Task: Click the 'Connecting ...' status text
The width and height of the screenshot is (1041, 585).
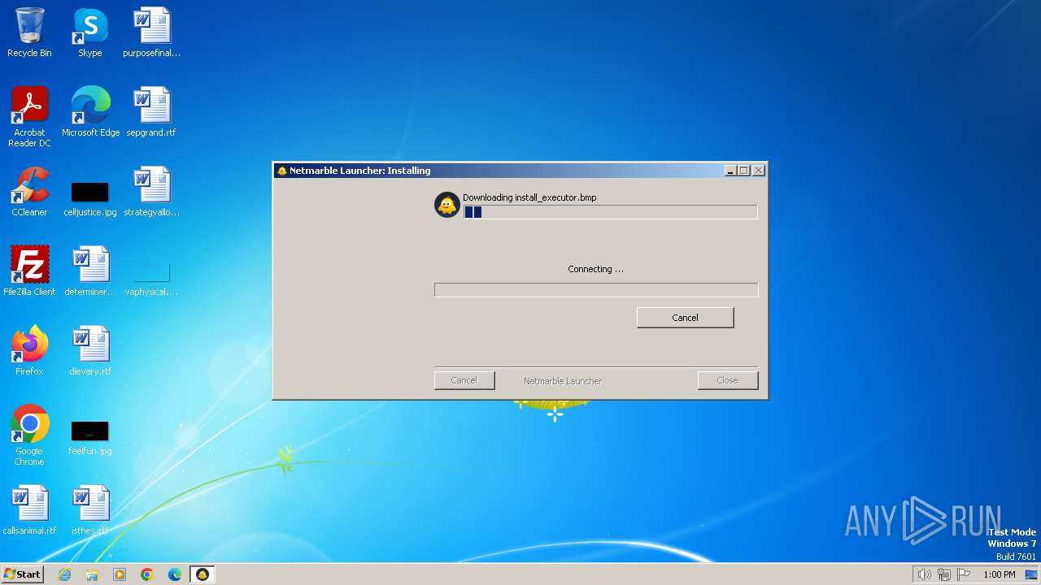Action: [x=596, y=269]
